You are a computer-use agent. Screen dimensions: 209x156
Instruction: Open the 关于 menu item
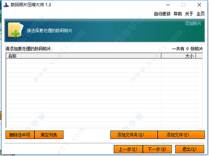coord(189,14)
